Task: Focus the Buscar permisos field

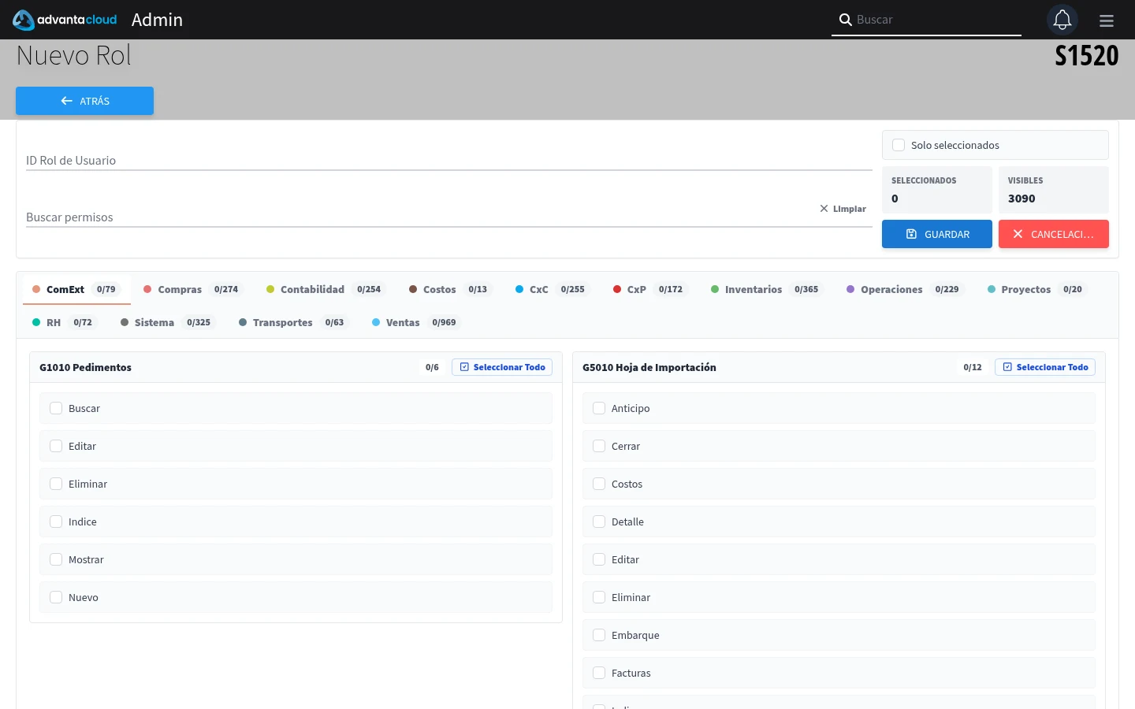Action: click(x=448, y=217)
